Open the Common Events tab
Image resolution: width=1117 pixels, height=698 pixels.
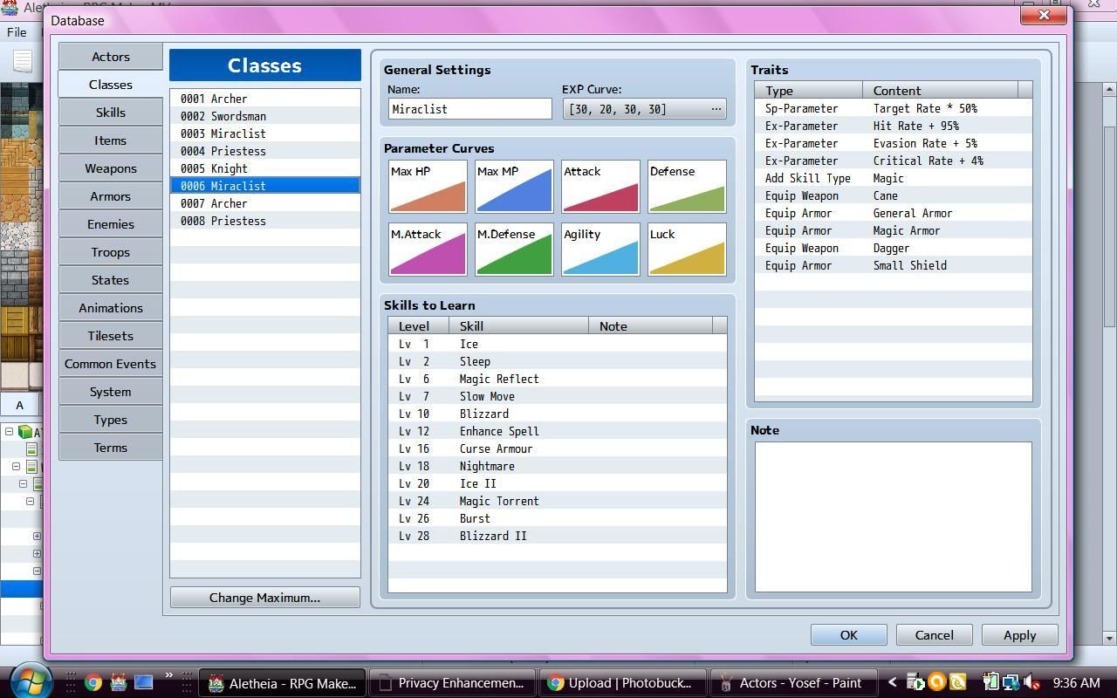click(x=111, y=364)
